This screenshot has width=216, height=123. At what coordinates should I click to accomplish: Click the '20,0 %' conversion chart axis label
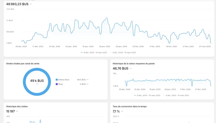[116, 117]
